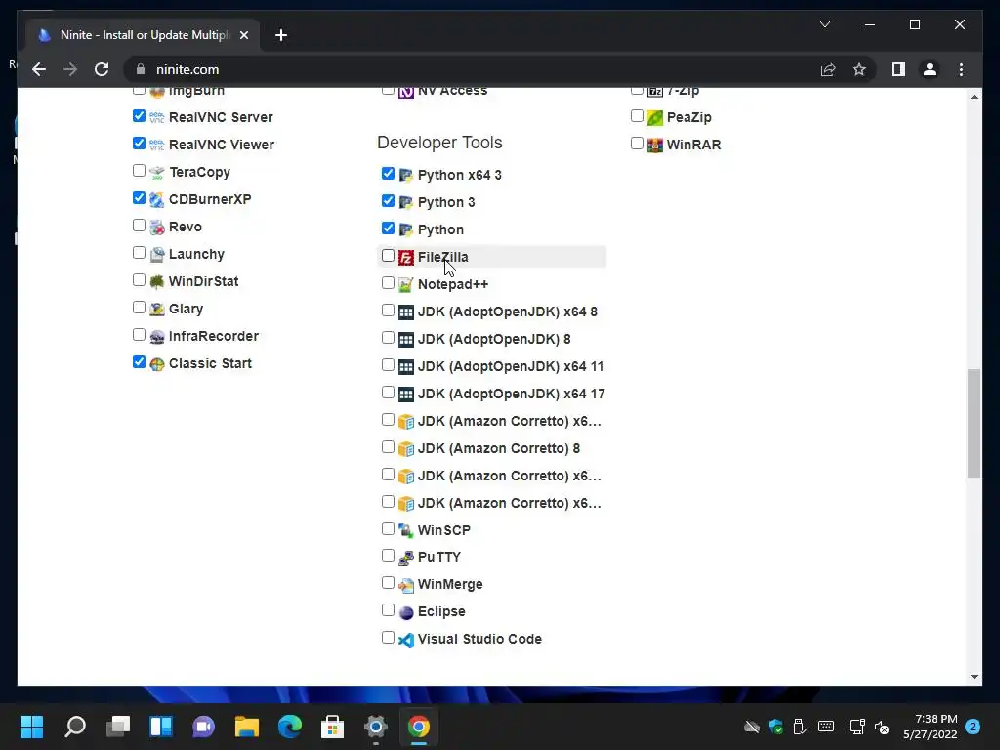Click the WinSCP app icon
Image resolution: width=1000 pixels, height=750 pixels.
pos(405,530)
